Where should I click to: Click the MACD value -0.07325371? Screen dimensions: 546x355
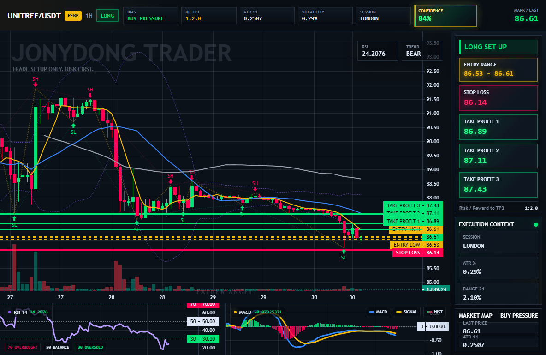267,312
